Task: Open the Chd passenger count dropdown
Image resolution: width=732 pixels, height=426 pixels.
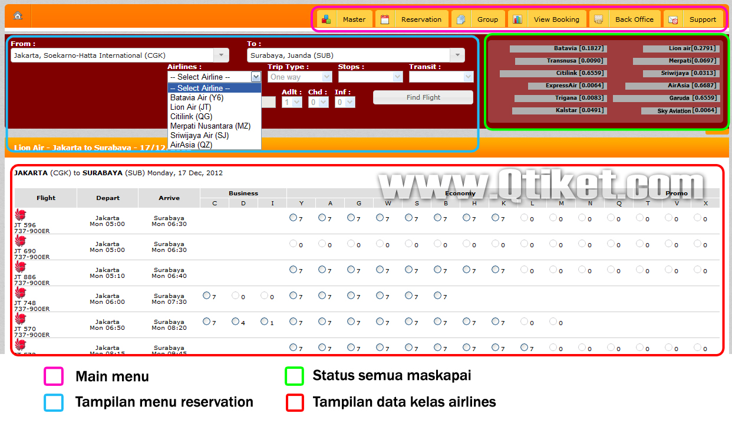Action: 318,102
